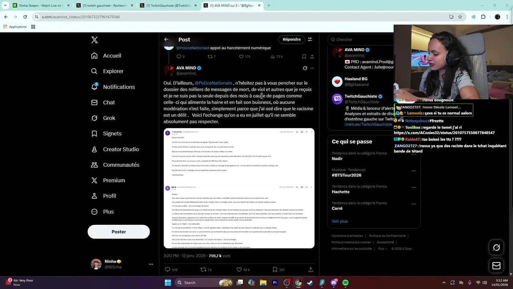Screen dimensions: 513x289
Task: Like the post with 10 k likes
Action: point(239,270)
